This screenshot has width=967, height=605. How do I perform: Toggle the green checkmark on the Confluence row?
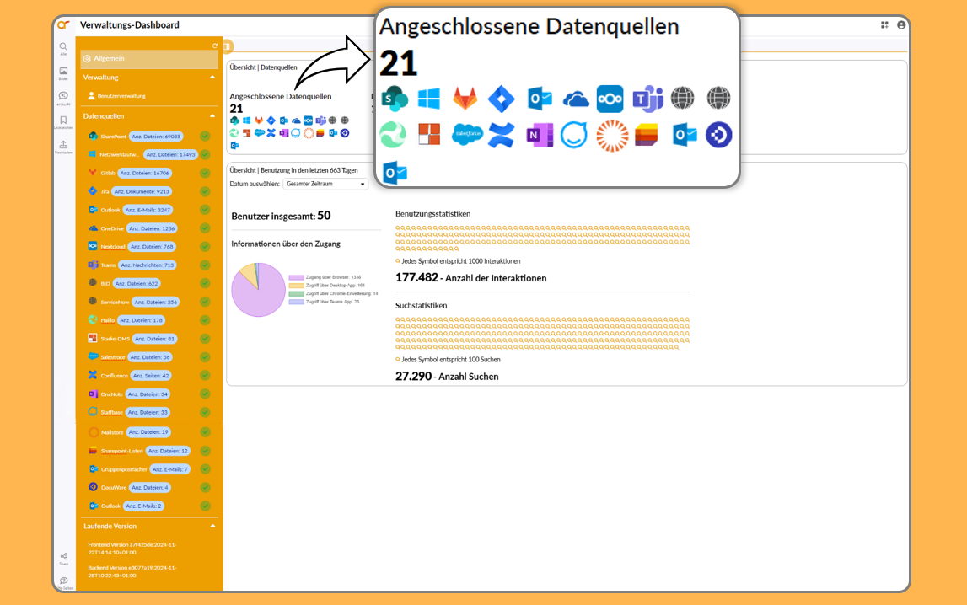205,375
